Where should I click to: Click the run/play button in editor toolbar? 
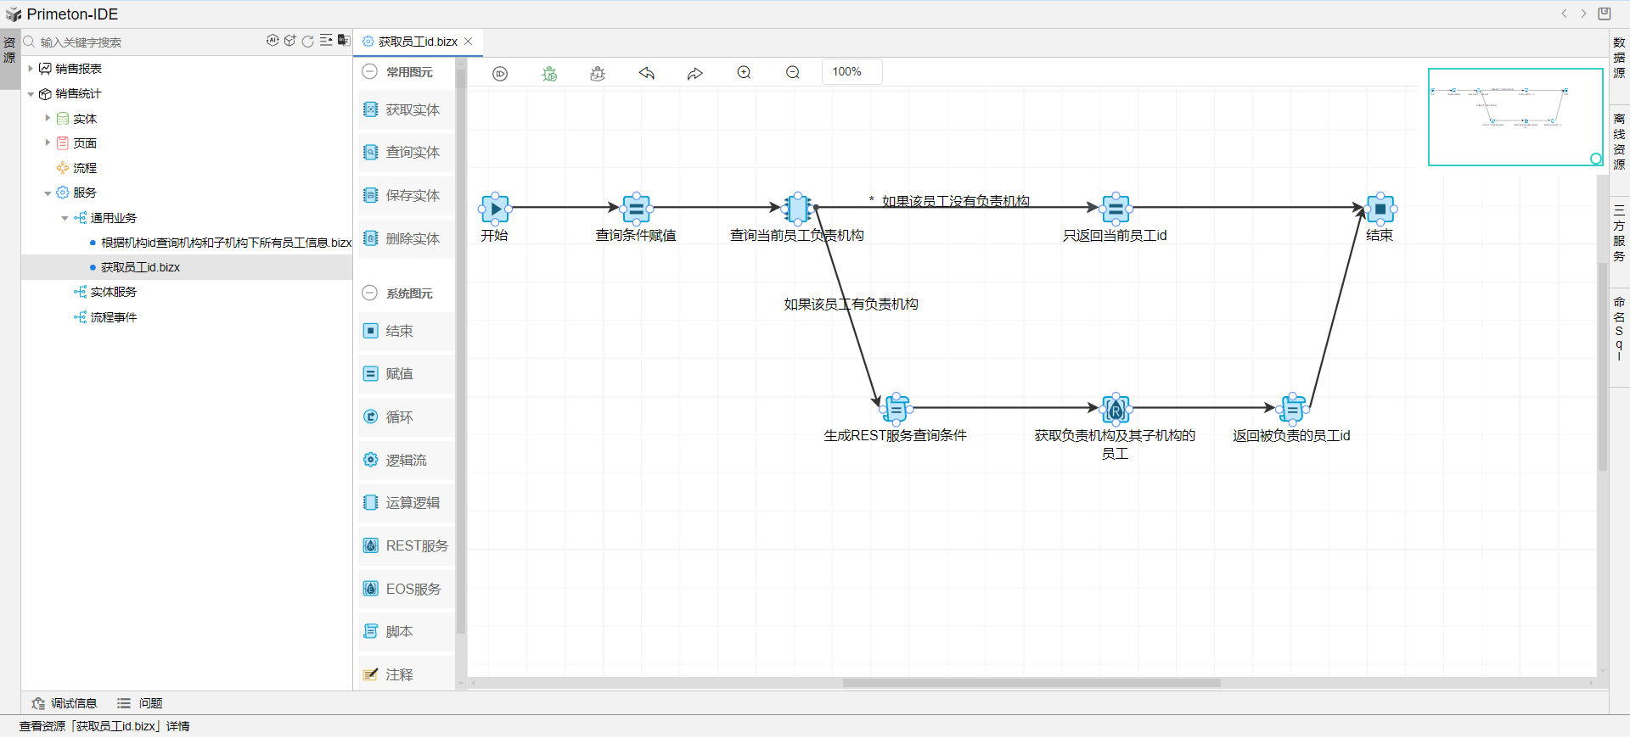point(500,74)
